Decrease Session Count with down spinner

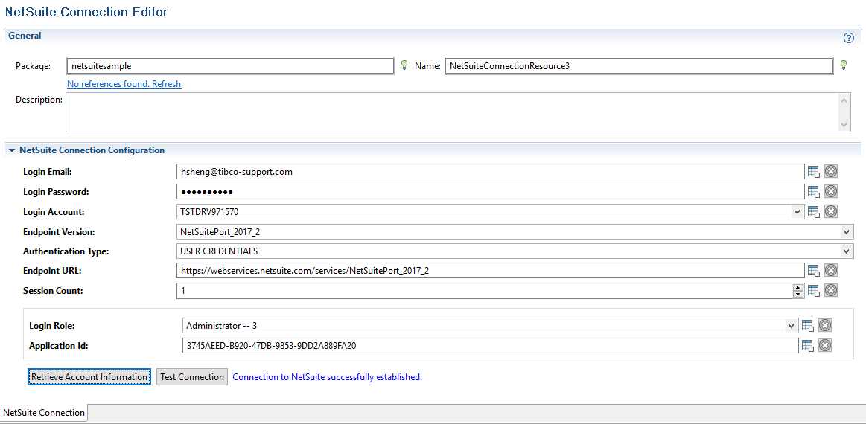797,294
